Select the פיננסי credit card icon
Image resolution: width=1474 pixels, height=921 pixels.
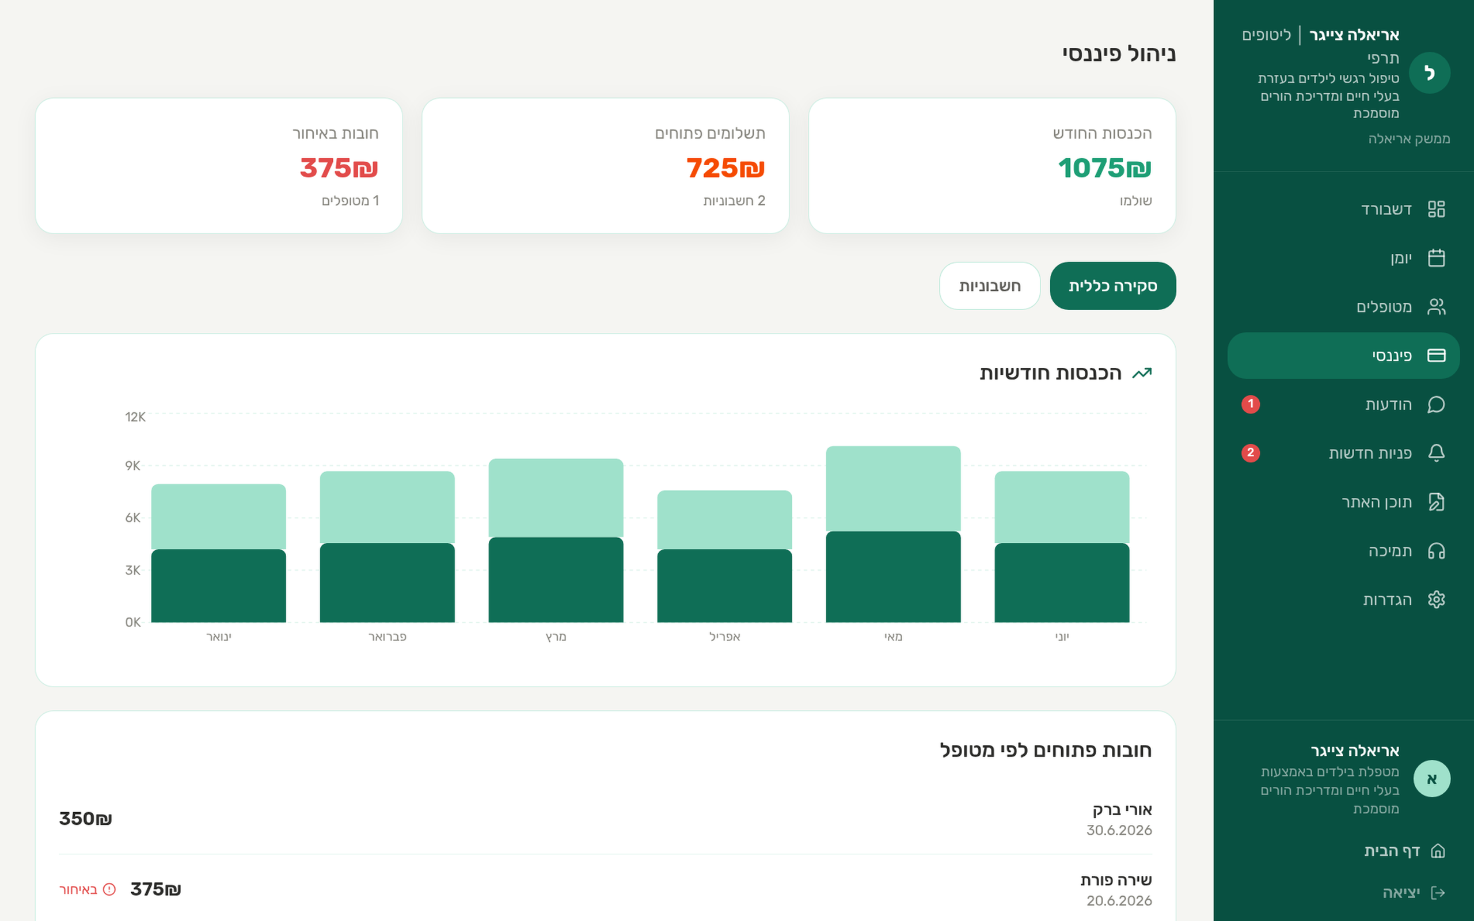(x=1435, y=355)
